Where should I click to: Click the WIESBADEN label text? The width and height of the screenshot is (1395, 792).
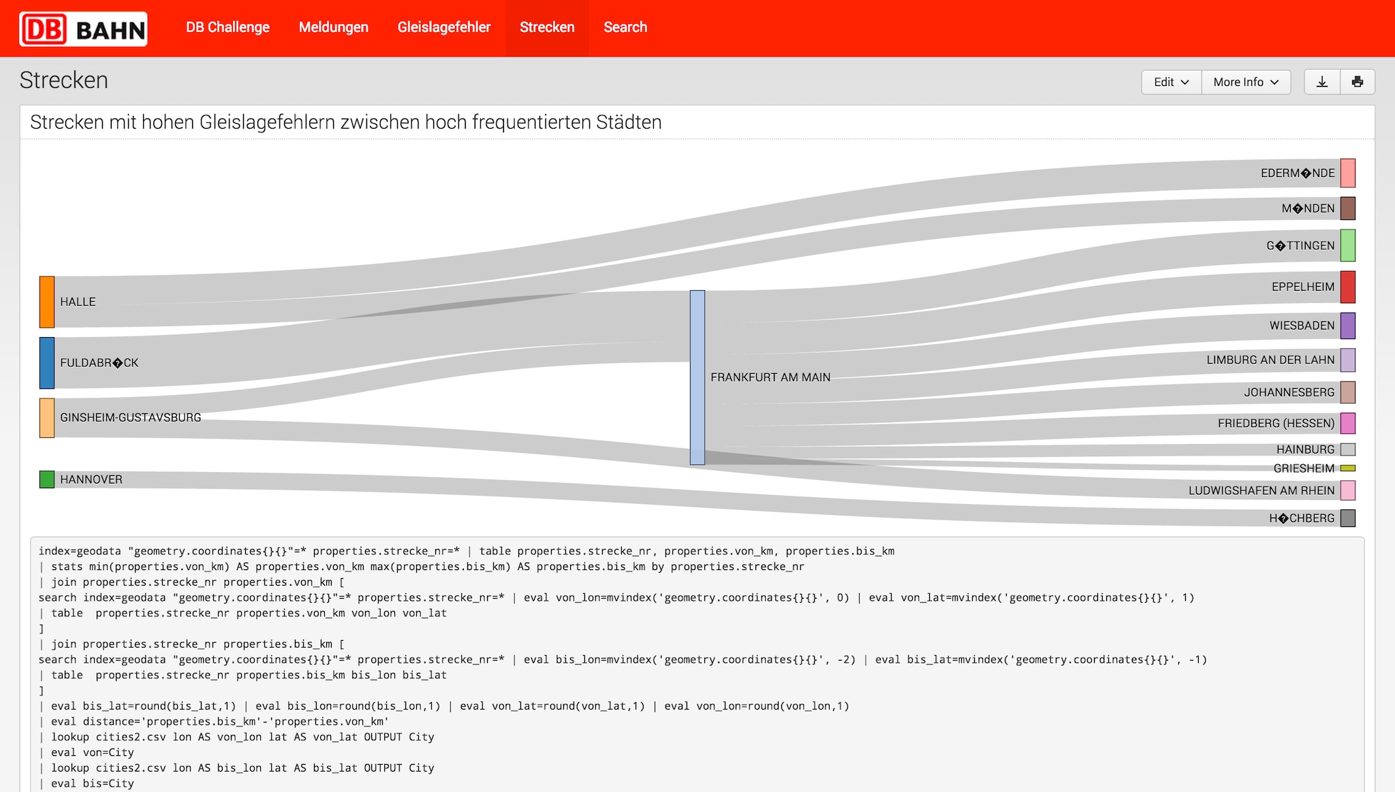[x=1302, y=326]
